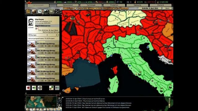Viewport: 198px width, 111px height.
Task: Click the Bourges location row
Action: pyautogui.click(x=43, y=35)
